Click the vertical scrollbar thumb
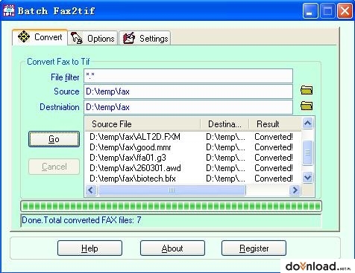The height and width of the screenshot is (273, 355). point(308,152)
